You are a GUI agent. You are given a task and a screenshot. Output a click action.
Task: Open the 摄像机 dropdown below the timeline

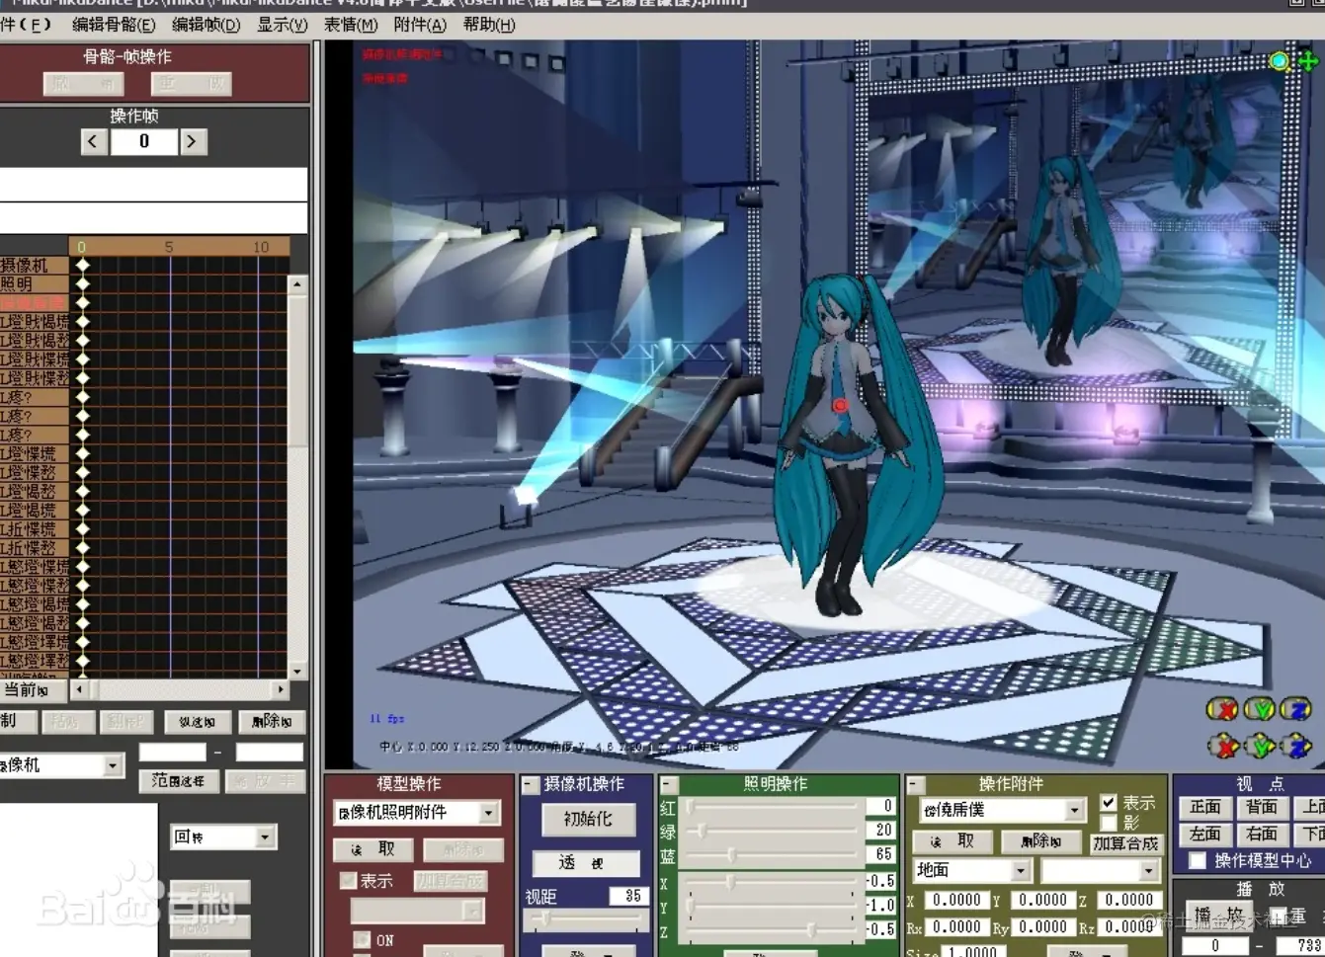(61, 765)
